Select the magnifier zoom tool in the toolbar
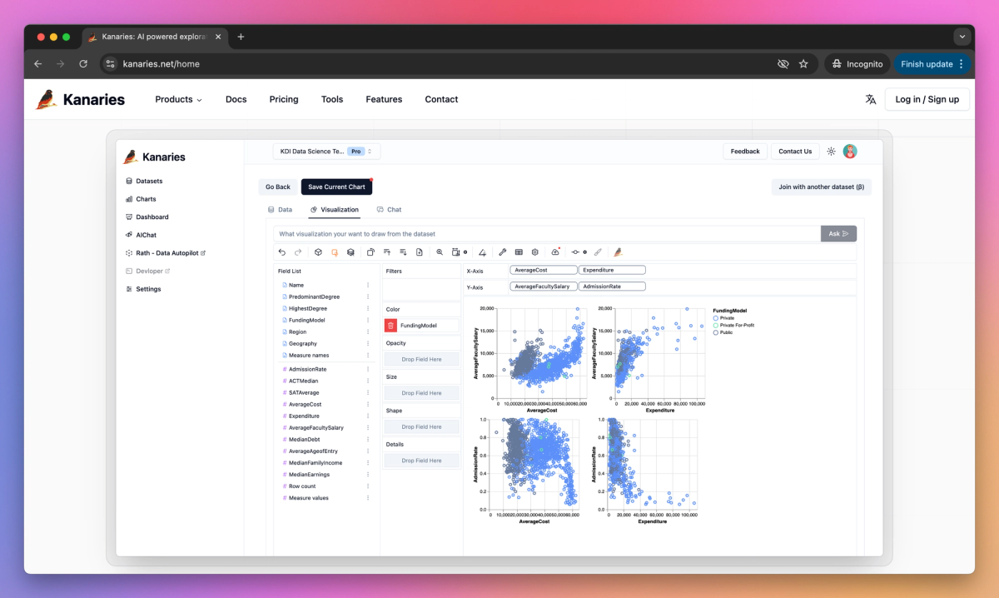 point(439,252)
